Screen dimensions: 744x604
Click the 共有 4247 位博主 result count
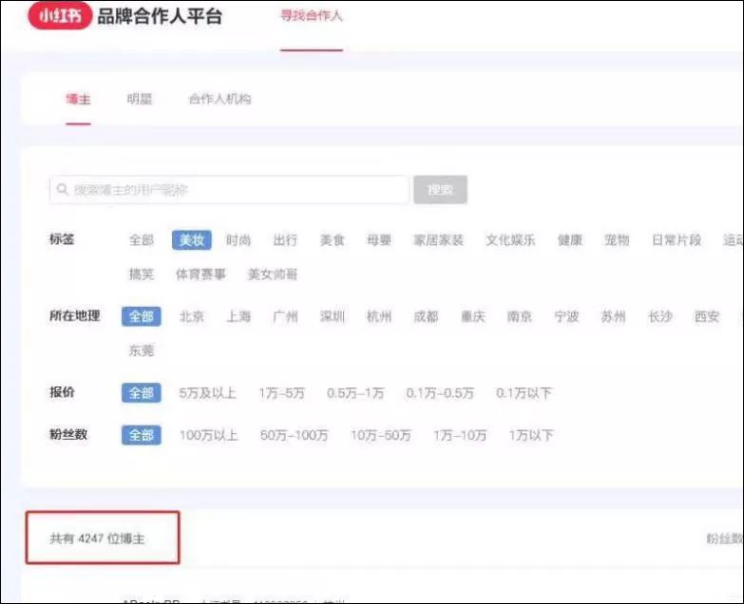click(x=97, y=538)
